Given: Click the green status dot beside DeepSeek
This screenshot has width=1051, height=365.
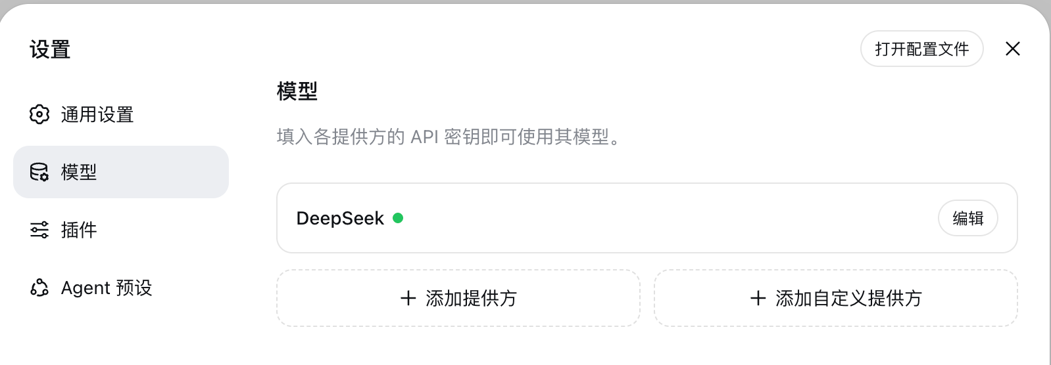Looking at the screenshot, I should pyautogui.click(x=398, y=218).
